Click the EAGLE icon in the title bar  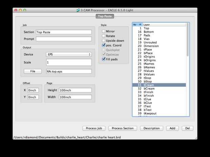coord(78,10)
